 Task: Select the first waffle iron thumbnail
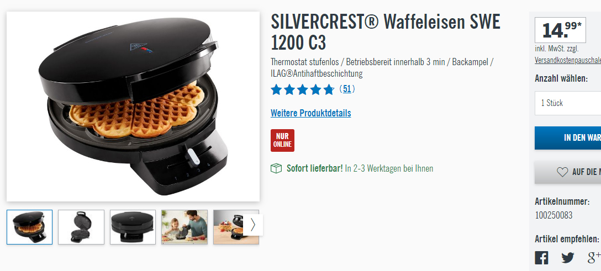click(x=29, y=227)
